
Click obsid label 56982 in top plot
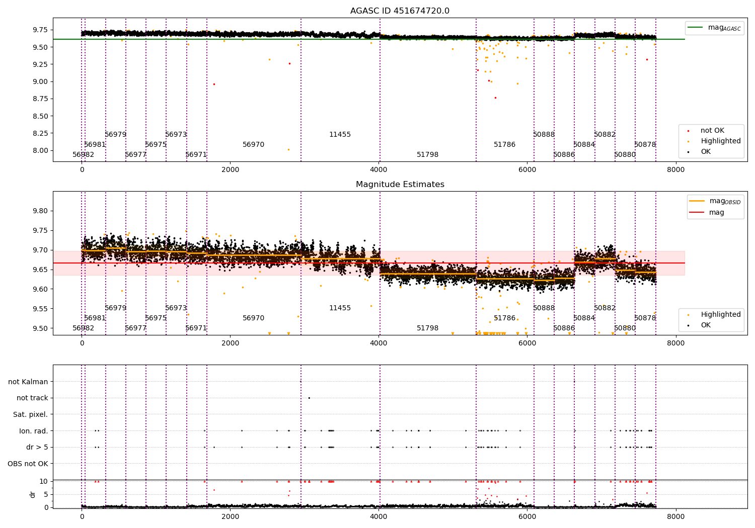(84, 155)
